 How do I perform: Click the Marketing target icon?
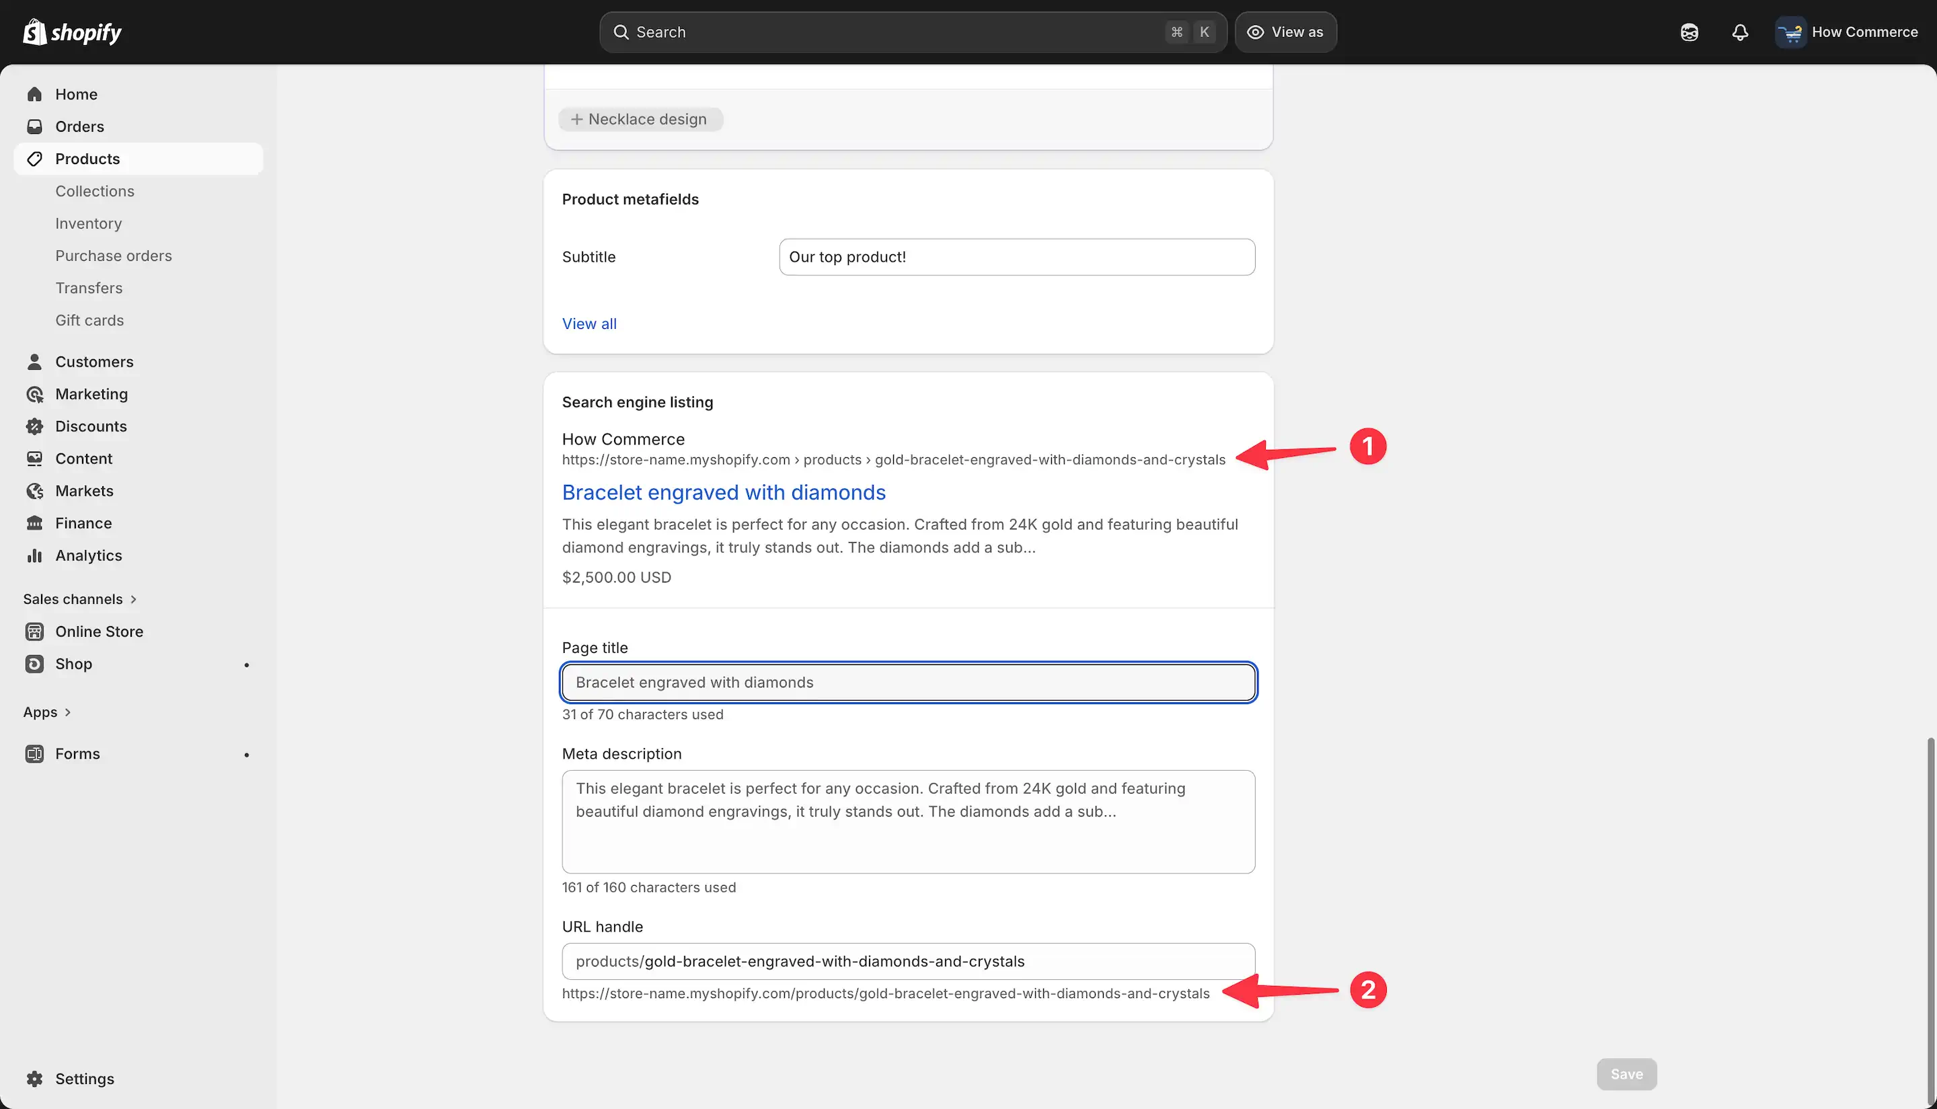(34, 394)
